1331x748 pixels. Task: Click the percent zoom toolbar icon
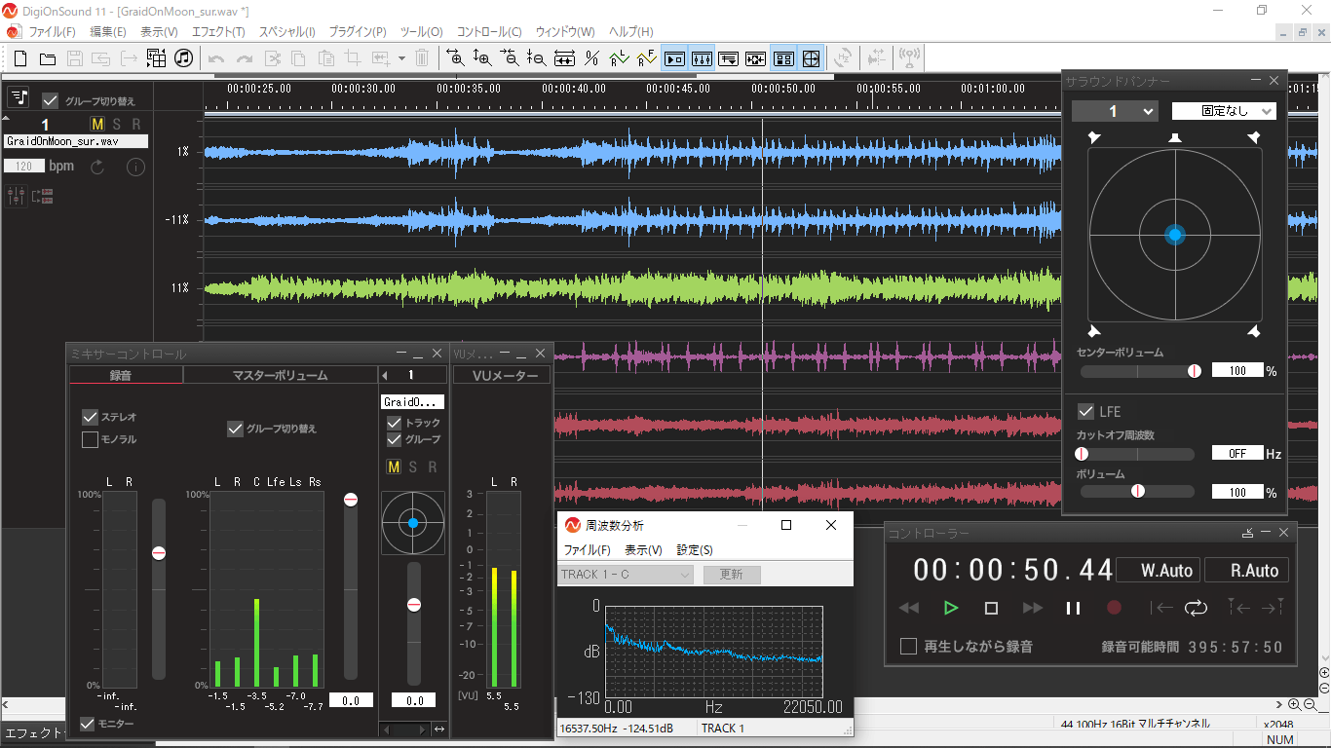click(591, 58)
